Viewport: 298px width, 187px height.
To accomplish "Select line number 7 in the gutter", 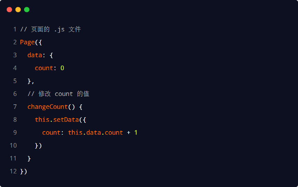I will [x=15, y=107].
